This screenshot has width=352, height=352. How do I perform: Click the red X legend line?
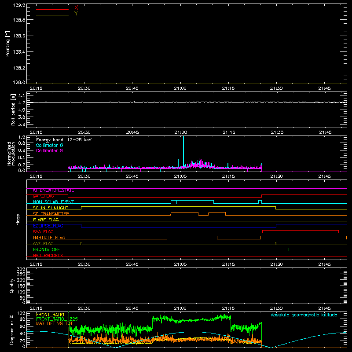click(x=52, y=9)
